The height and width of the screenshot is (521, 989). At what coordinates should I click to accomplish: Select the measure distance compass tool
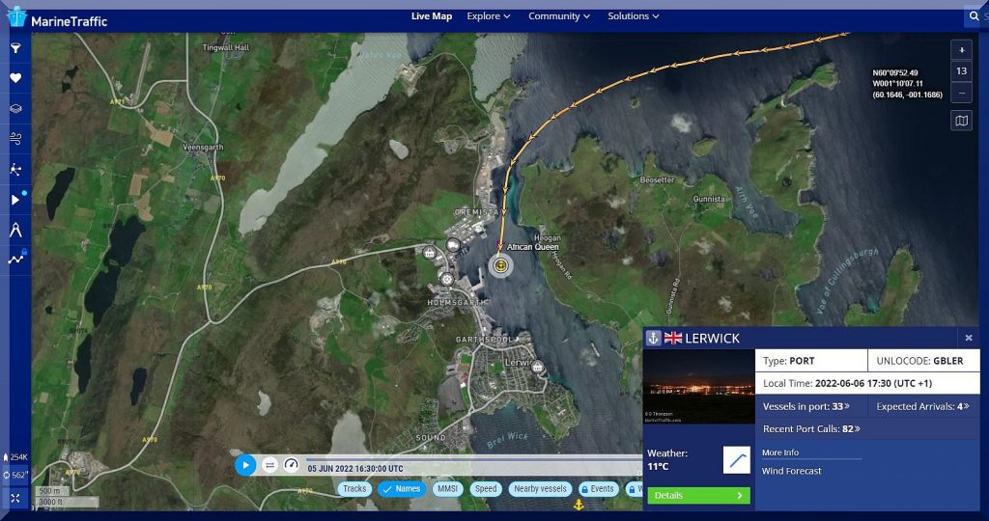pyautogui.click(x=15, y=230)
